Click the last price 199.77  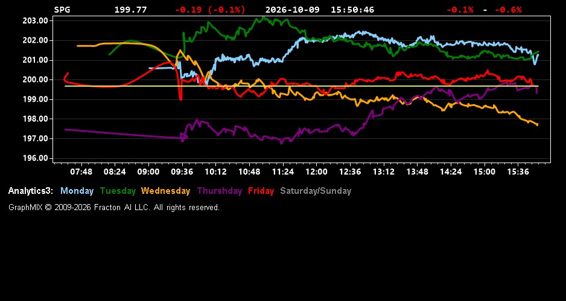(131, 10)
